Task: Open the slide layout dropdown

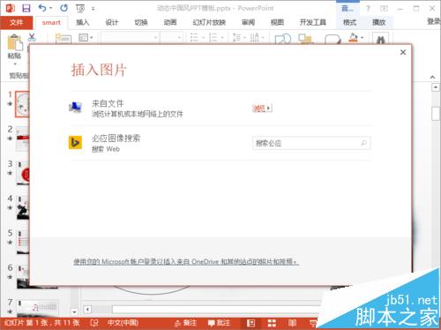Action: (86, 38)
